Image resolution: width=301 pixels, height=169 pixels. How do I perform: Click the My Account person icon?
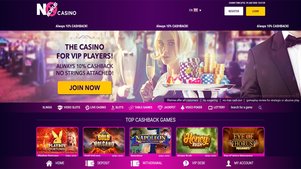[228, 163]
